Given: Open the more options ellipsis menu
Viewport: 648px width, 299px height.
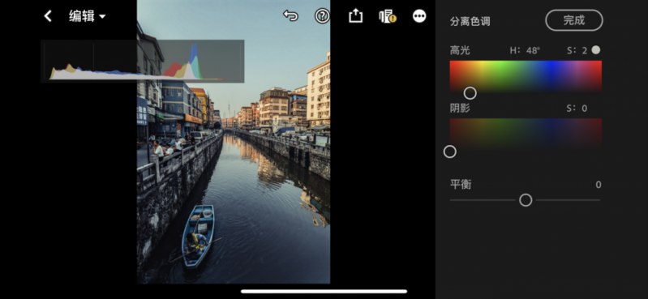Looking at the screenshot, I should (419, 16).
